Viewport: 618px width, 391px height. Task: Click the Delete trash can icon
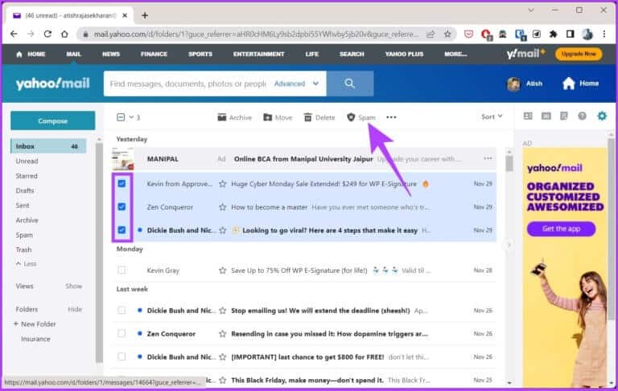click(x=308, y=117)
